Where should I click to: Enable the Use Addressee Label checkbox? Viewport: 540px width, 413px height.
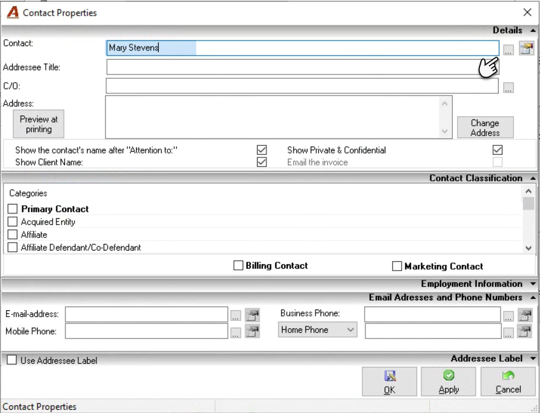[x=12, y=360]
